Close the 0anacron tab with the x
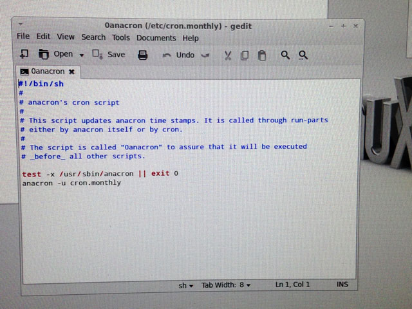The width and height of the screenshot is (412, 309). pyautogui.click(x=71, y=71)
